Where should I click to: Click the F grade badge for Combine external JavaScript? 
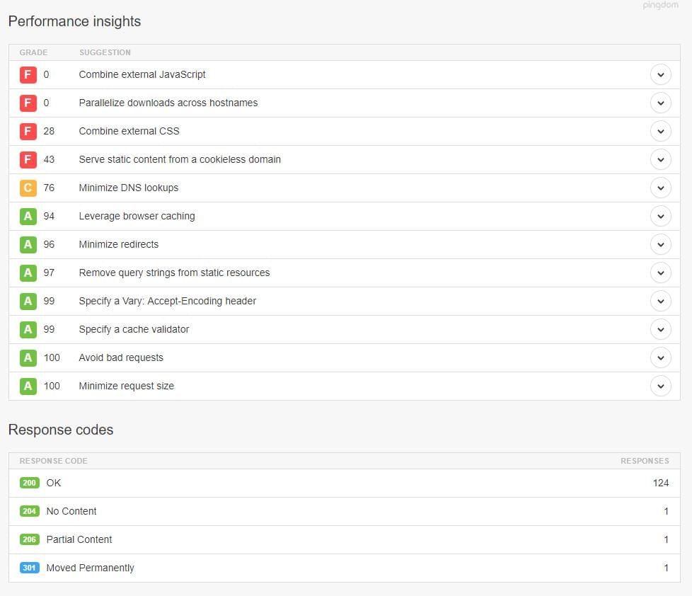pyautogui.click(x=28, y=74)
